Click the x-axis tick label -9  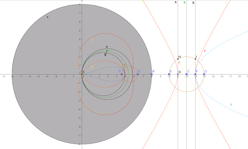click(3, 76)
